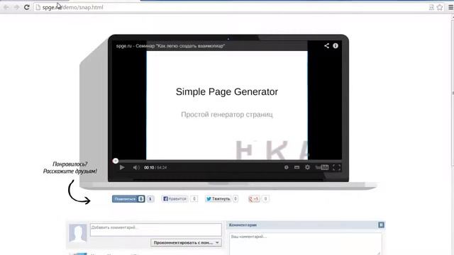Click the Twitter tweet button
This screenshot has width=454, height=255.
click(218, 199)
